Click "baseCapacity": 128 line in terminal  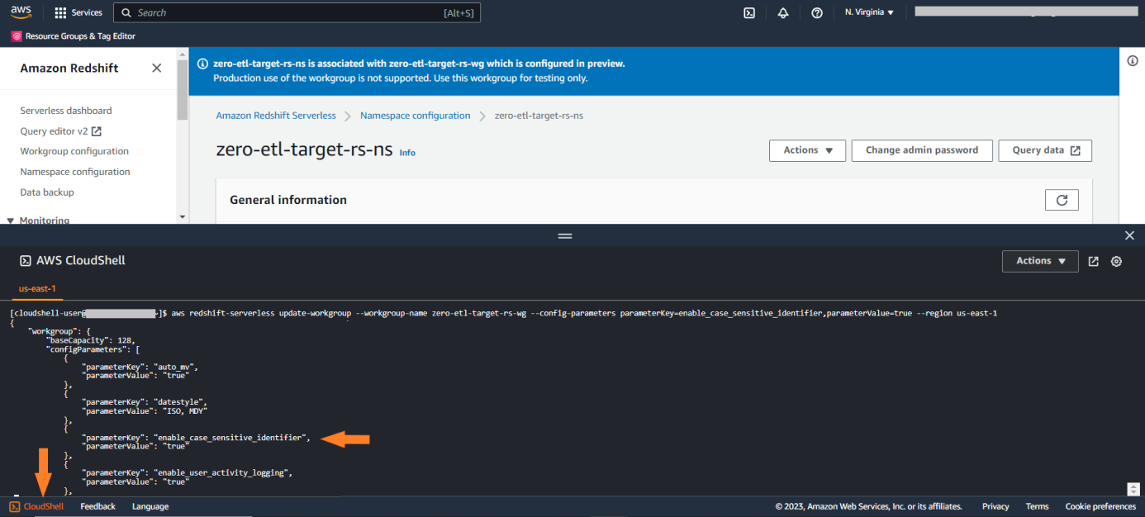coord(90,340)
